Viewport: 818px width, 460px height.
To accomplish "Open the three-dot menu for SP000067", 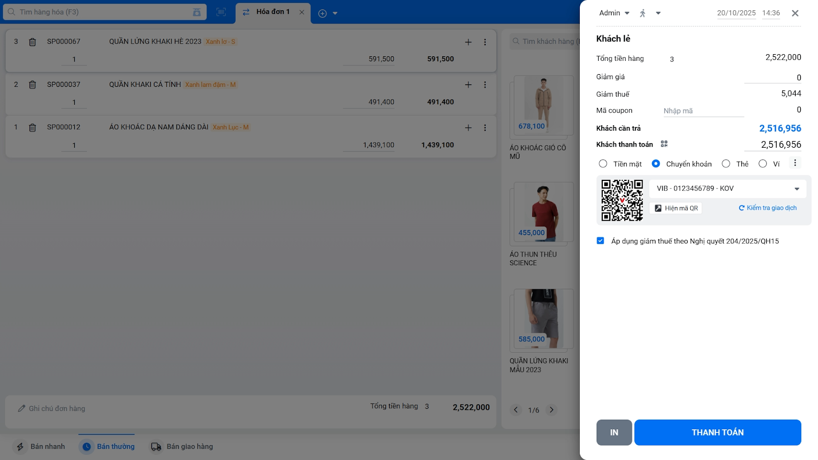I will [485, 42].
